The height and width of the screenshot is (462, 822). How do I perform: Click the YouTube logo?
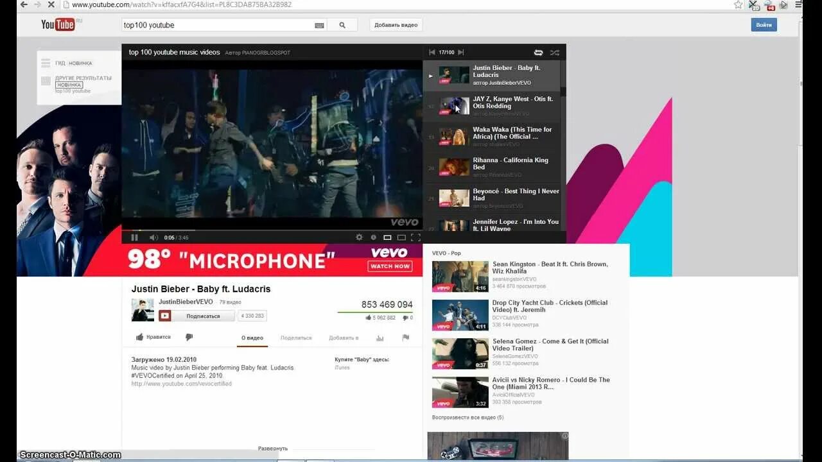(58, 24)
